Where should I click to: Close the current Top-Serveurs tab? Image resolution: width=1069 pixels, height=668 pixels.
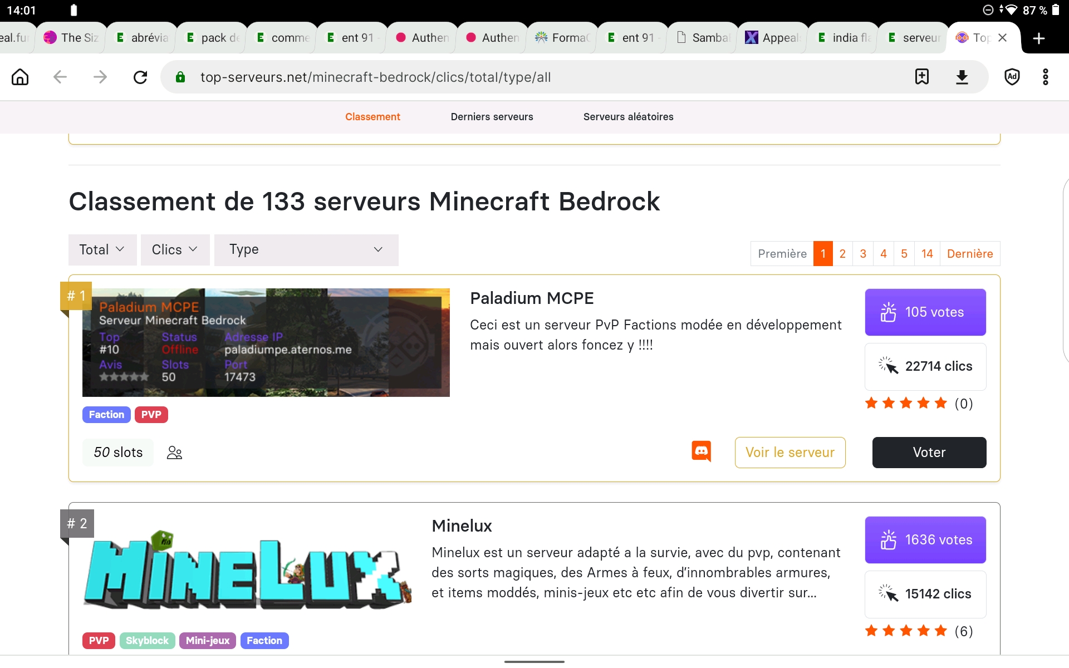click(x=1003, y=37)
